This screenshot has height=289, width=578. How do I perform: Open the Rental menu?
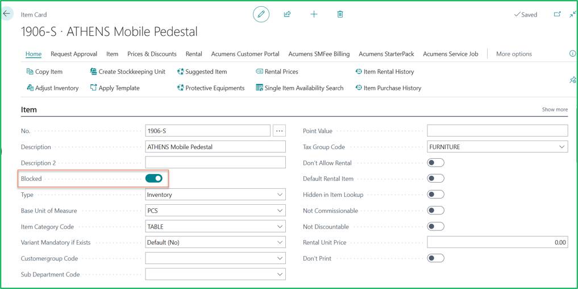(x=194, y=54)
